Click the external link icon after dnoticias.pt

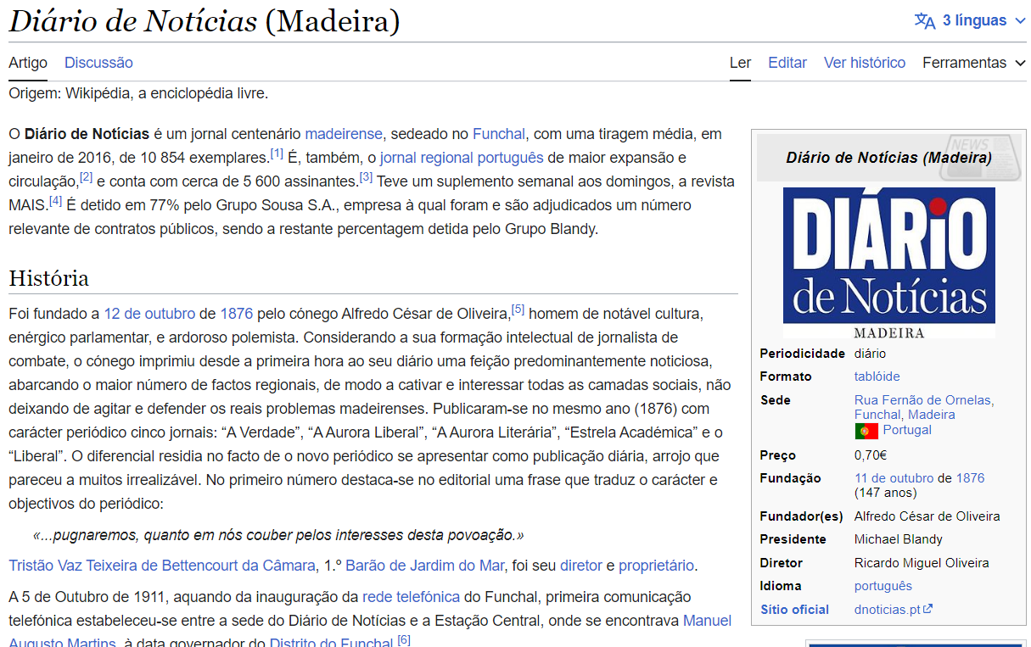click(x=927, y=609)
